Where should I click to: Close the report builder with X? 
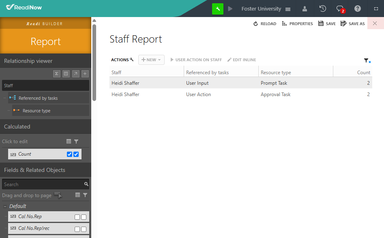375,23
